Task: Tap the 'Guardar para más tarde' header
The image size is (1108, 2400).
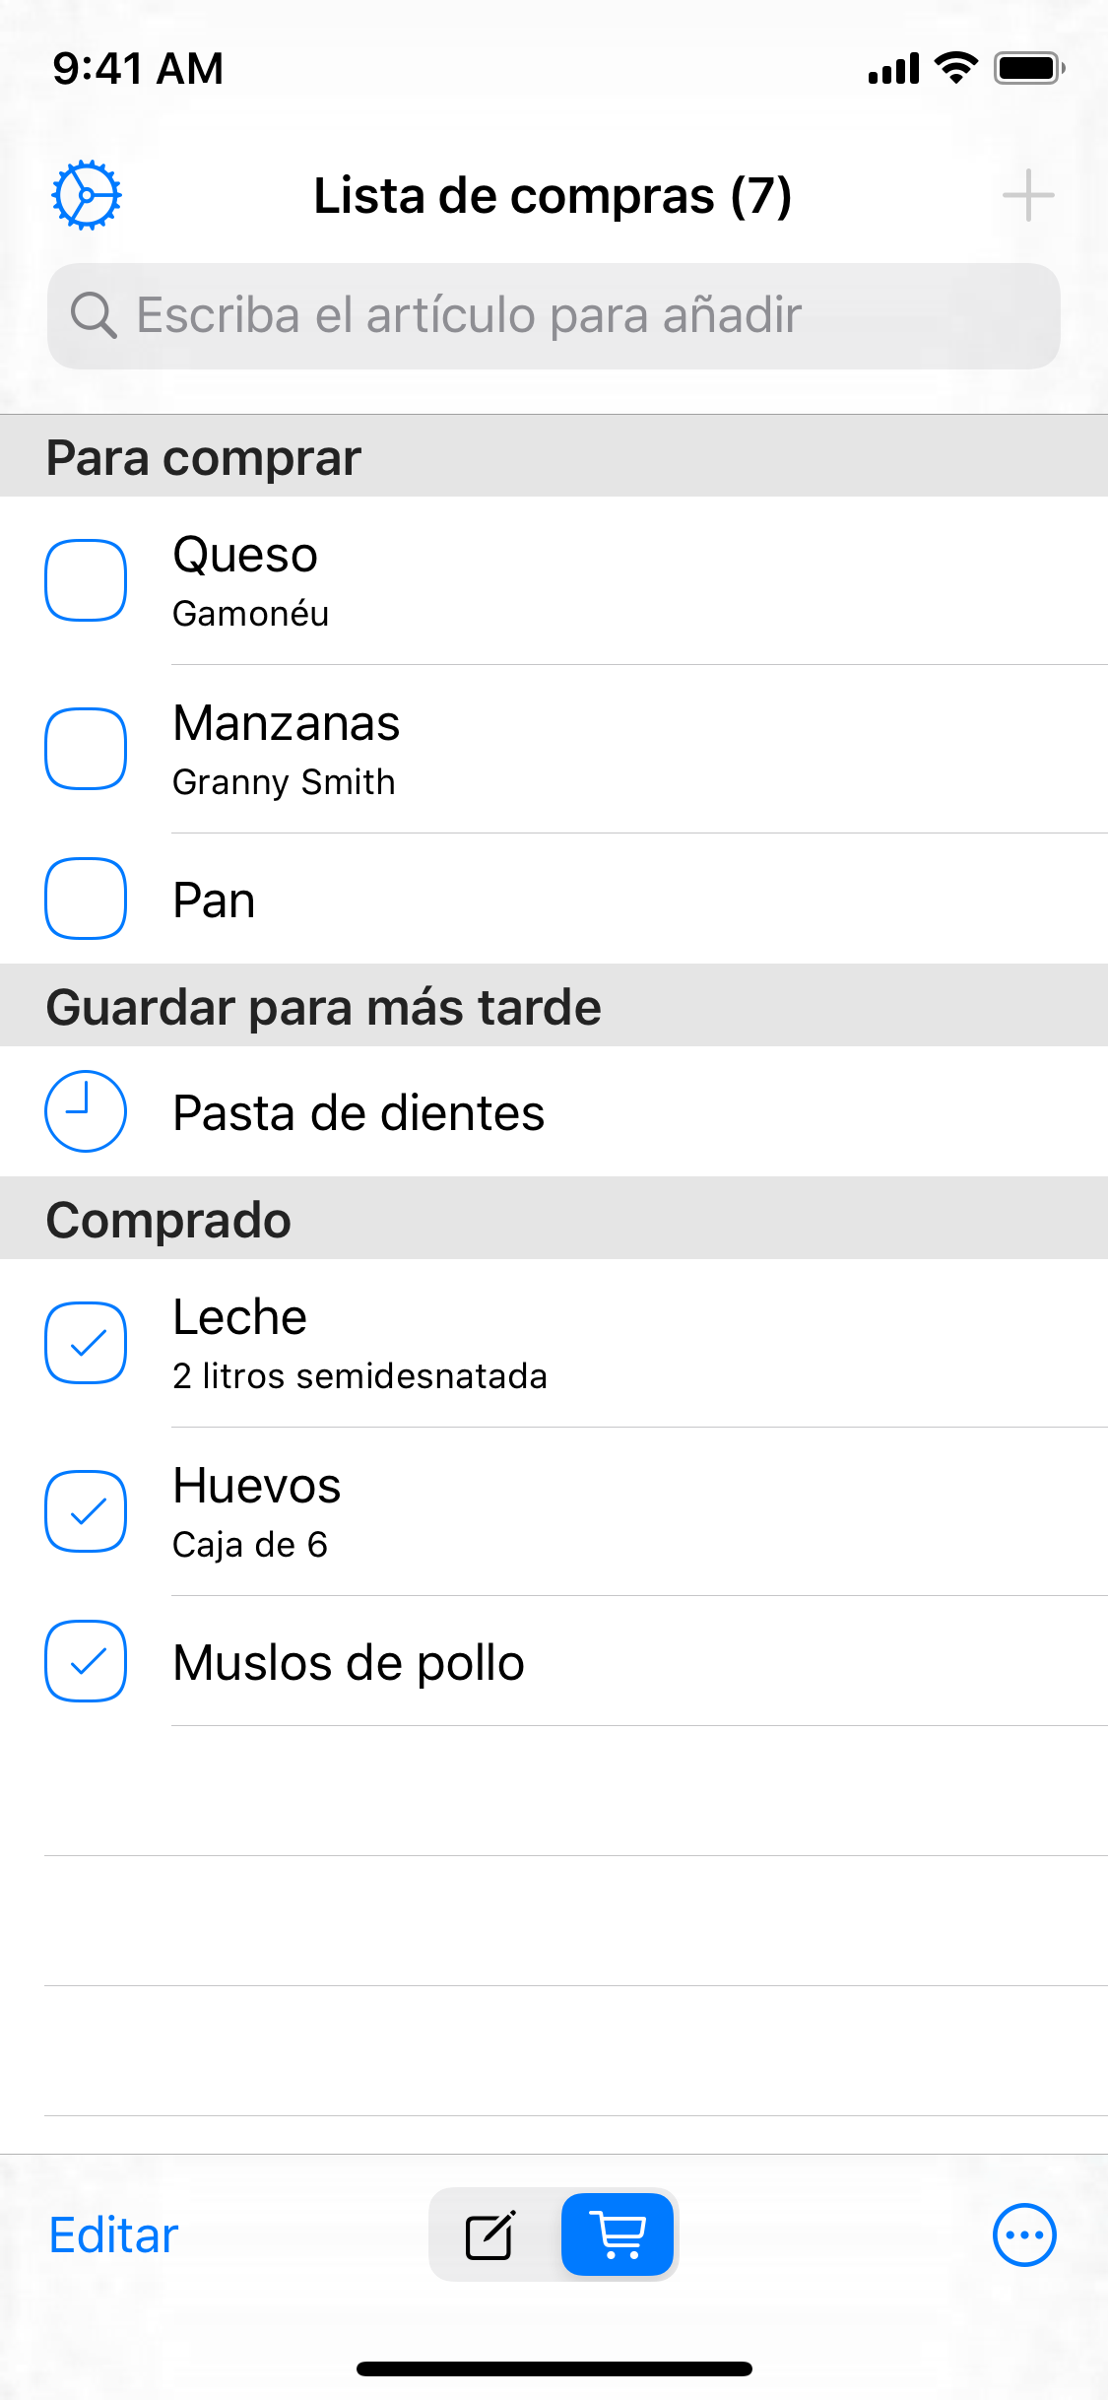Action: click(x=323, y=1007)
